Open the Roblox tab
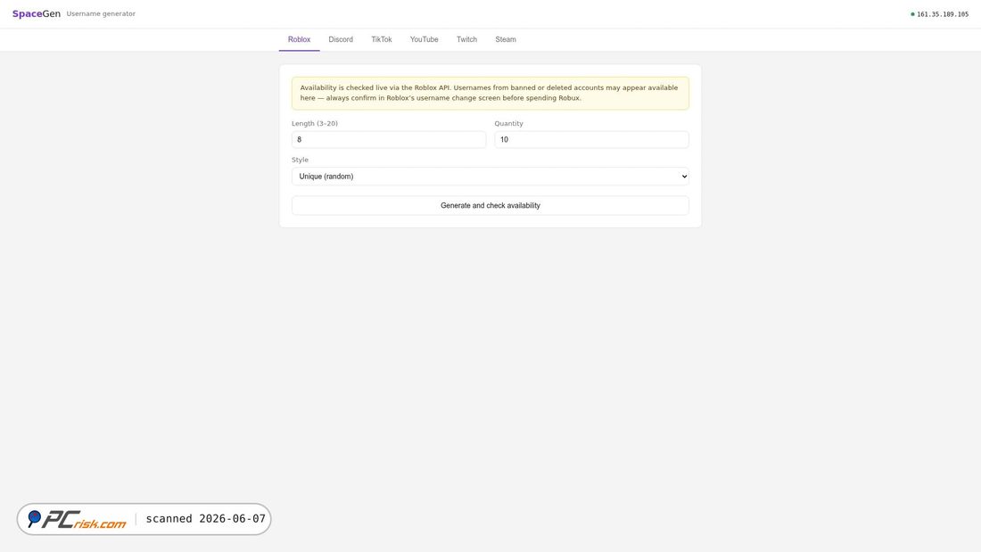This screenshot has width=981, height=552. point(299,39)
